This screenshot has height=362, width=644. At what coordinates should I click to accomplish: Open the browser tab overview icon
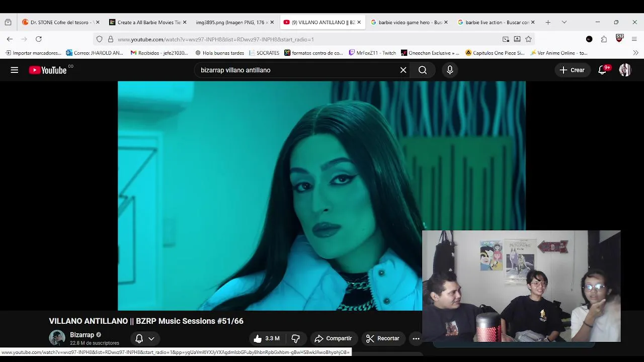coord(8,22)
